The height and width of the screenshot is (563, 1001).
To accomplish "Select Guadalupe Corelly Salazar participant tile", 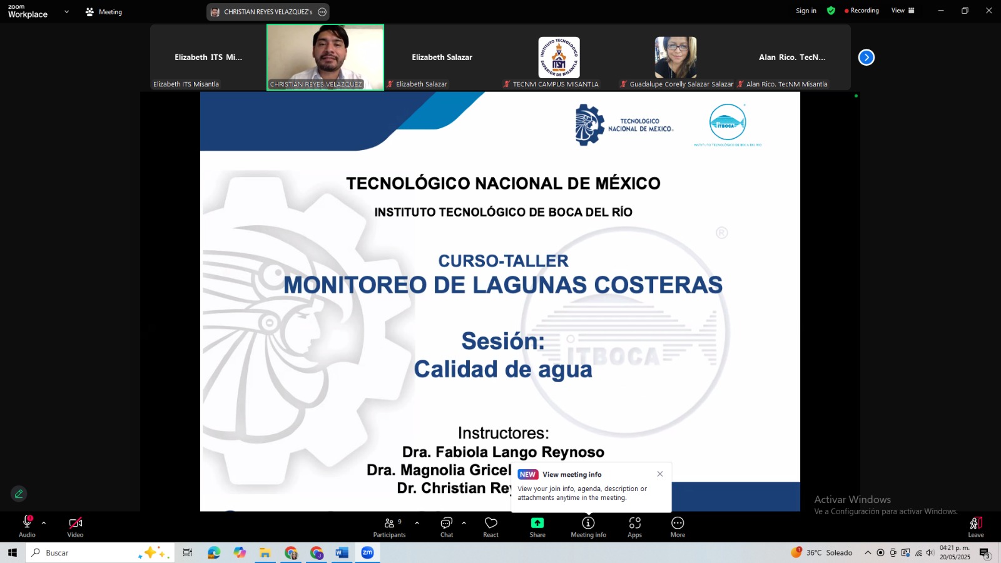I will click(x=676, y=58).
